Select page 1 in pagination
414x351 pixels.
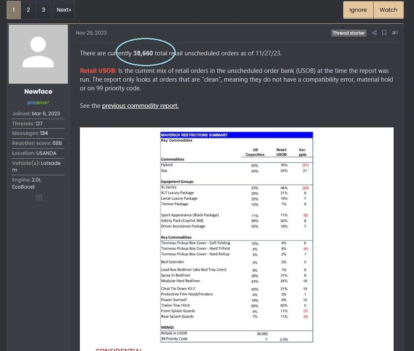click(x=14, y=10)
